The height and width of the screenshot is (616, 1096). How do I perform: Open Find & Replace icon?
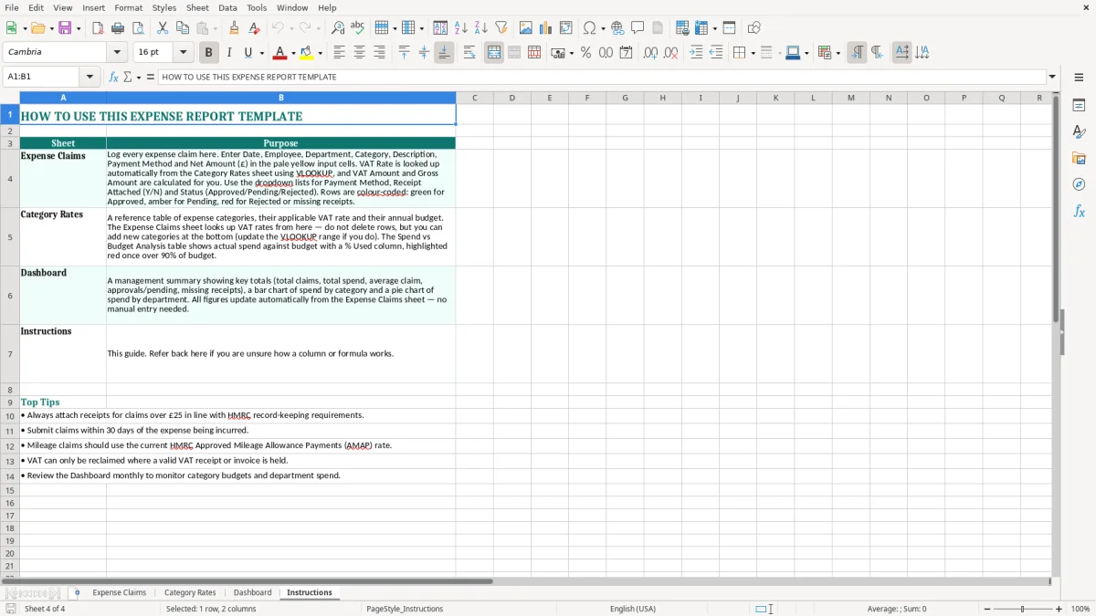[x=338, y=28]
